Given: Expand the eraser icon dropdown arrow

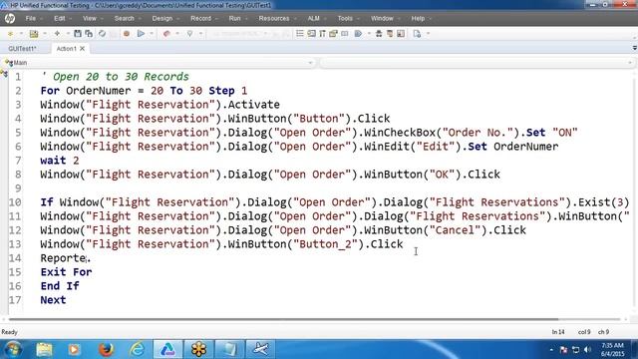Looking at the screenshot, I should click(177, 34).
